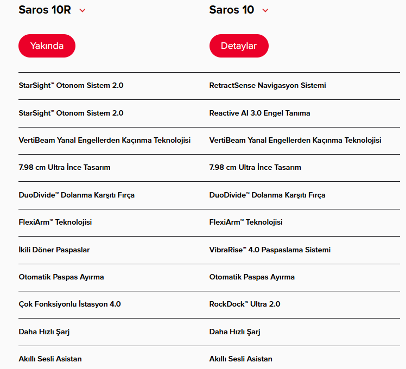Select VertiBeam feature under Saros 10R
Image resolution: width=406 pixels, height=369 pixels.
point(105,141)
